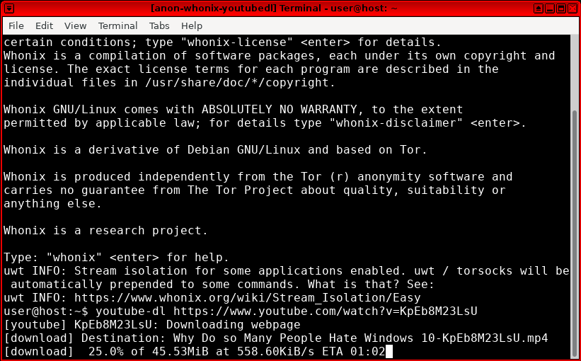Image resolution: width=581 pixels, height=361 pixels.
Task: Click the block cursor after ETA 01:02
Action: click(389, 351)
